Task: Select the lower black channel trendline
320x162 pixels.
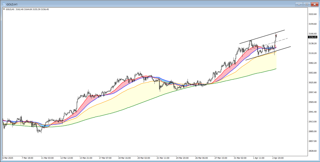Action: (268, 53)
